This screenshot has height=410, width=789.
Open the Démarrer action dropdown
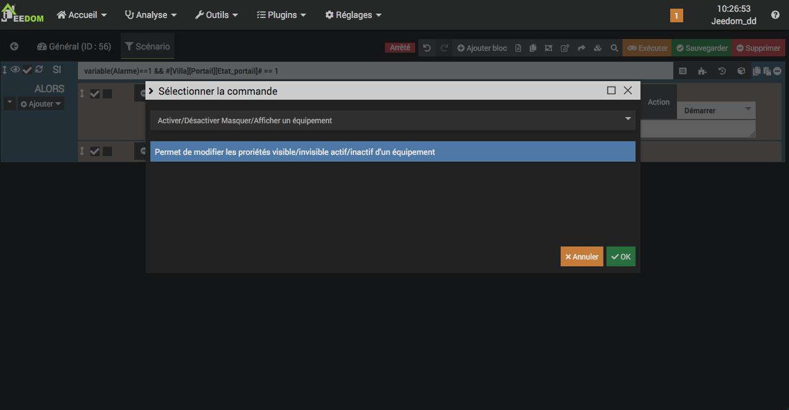pos(717,110)
